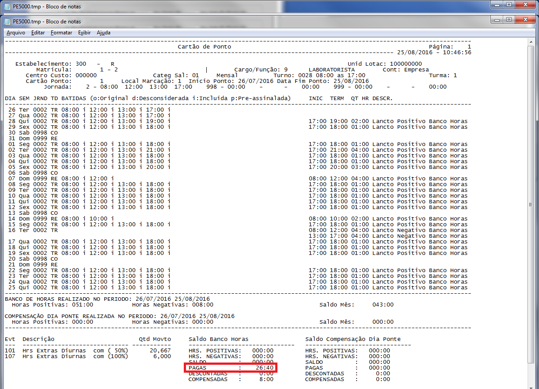Open the Arquivo menu
This screenshot has width=539, height=389.
(x=15, y=33)
